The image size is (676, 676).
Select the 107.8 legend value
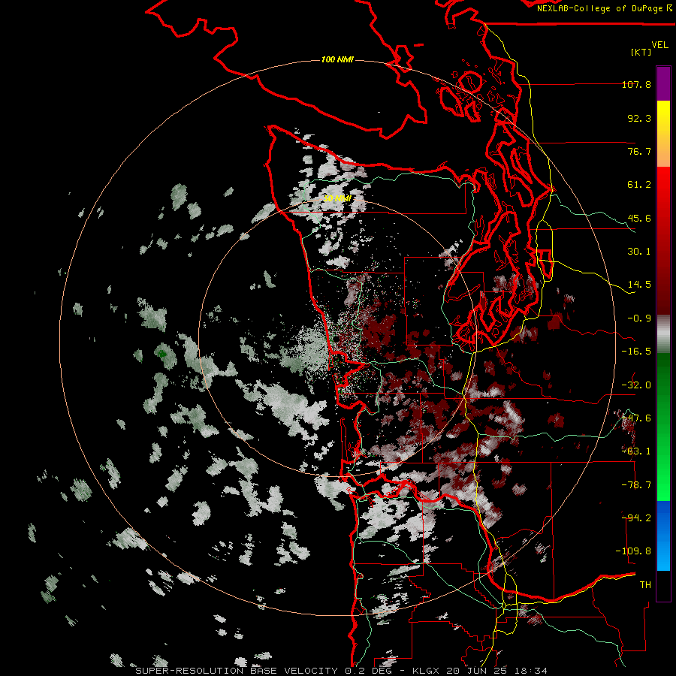[x=637, y=84]
